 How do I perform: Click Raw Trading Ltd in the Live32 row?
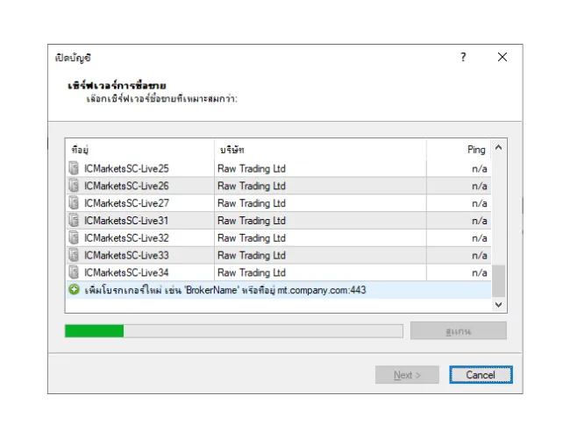[252, 238]
